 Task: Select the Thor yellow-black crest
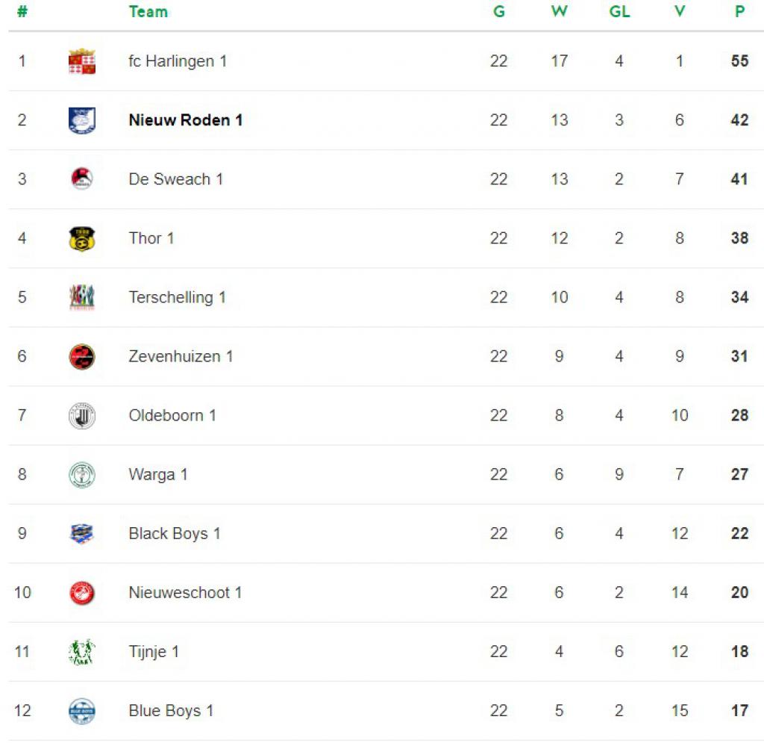82,238
